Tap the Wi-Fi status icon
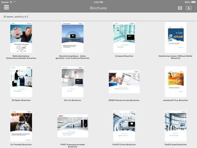 pyautogui.click(x=11, y=2)
